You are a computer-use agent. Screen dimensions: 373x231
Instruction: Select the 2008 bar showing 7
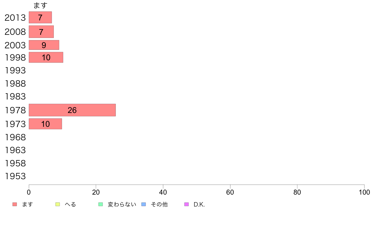[x=41, y=32]
